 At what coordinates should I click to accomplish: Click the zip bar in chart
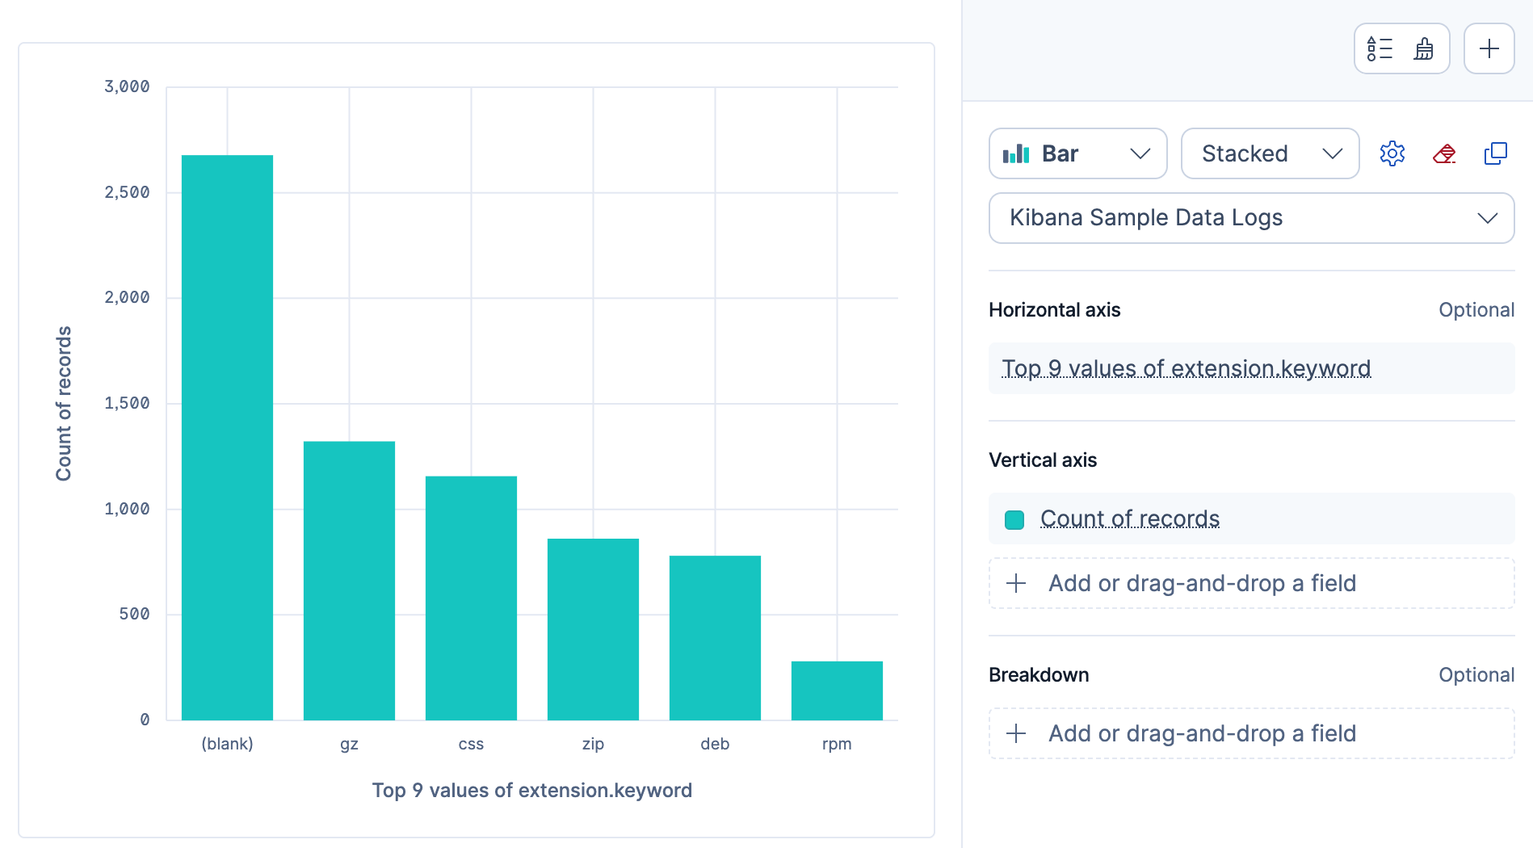tap(593, 629)
